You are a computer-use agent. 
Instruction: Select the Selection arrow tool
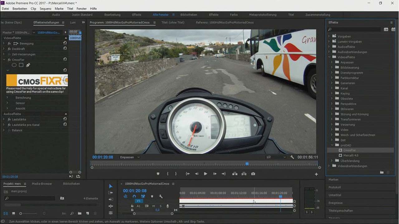[111, 186]
